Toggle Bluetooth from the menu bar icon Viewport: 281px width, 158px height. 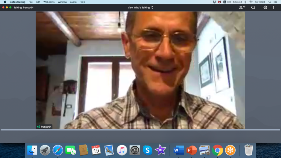[245, 2]
